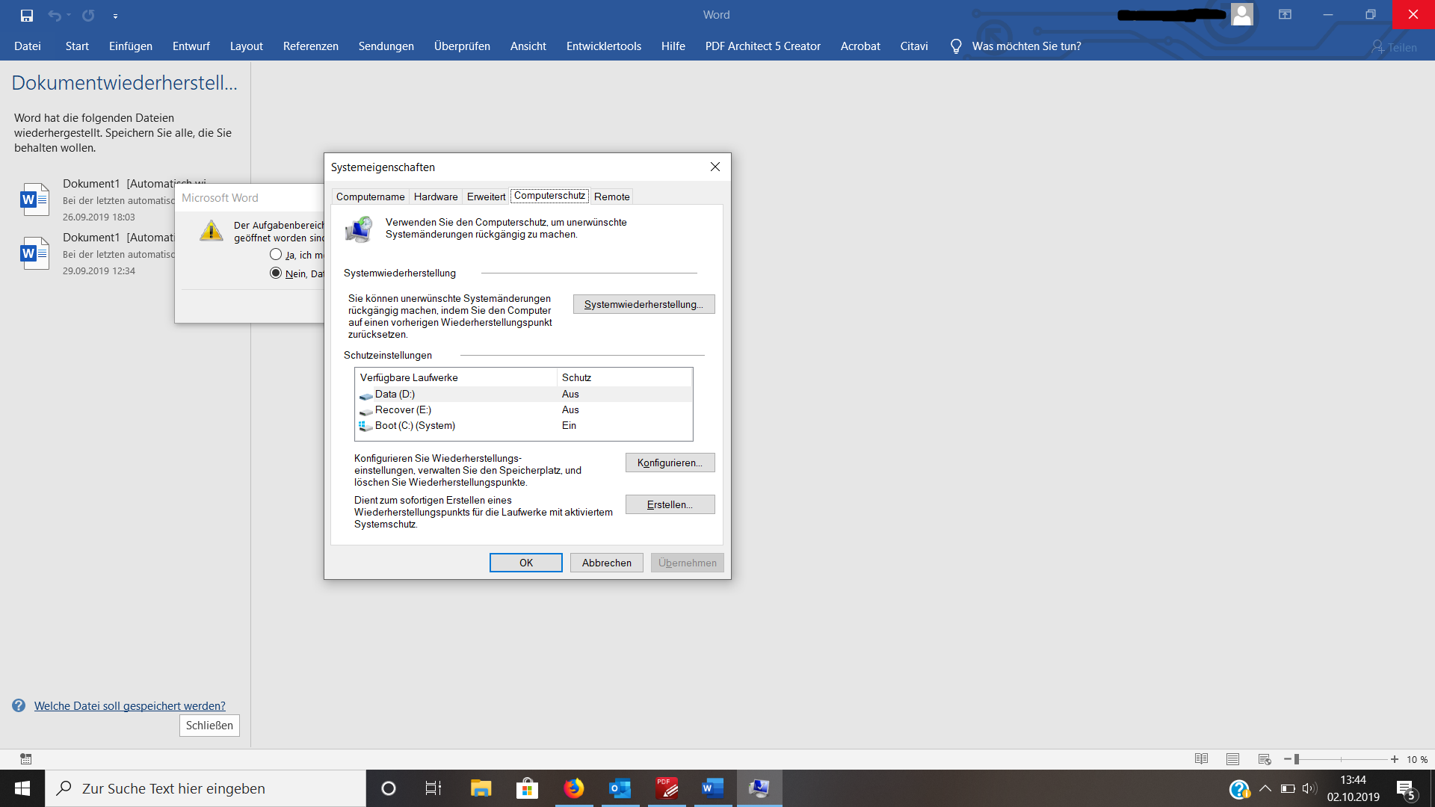Select the Print Layout view icon
The height and width of the screenshot is (807, 1435).
[1233, 758]
